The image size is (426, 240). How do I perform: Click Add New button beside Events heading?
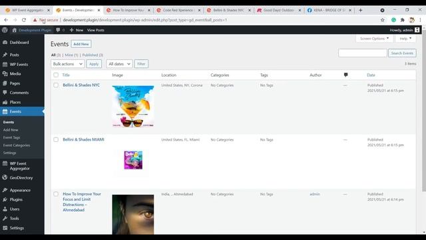point(81,44)
